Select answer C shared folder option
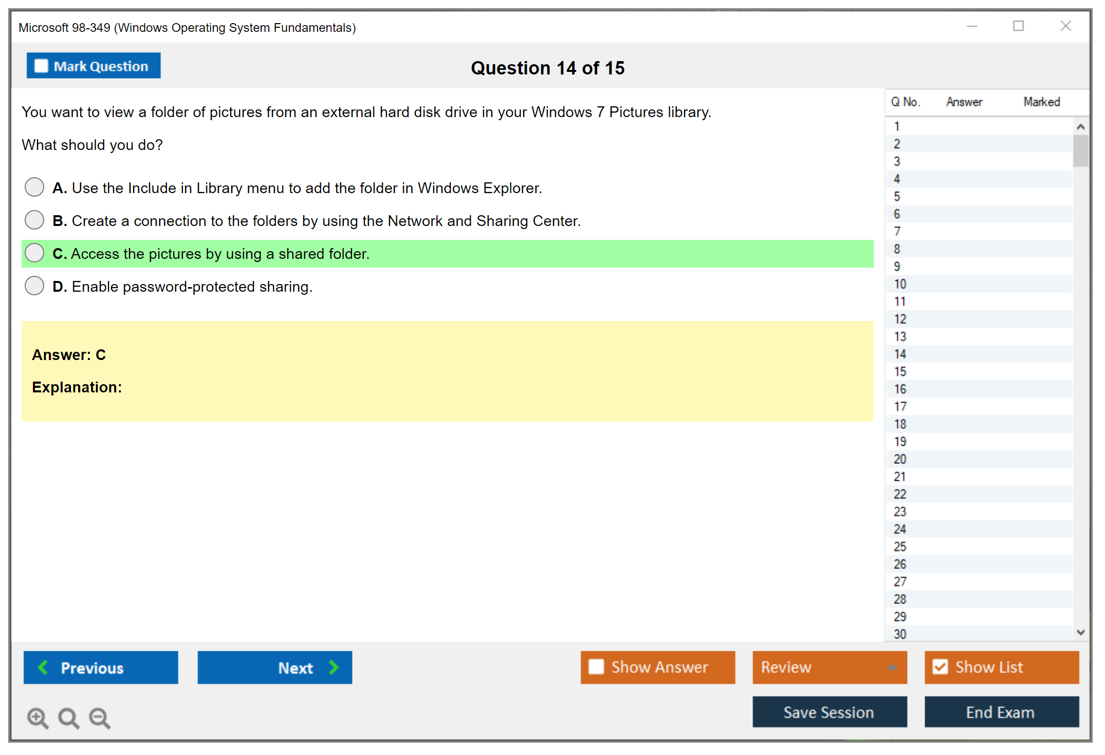 (34, 253)
